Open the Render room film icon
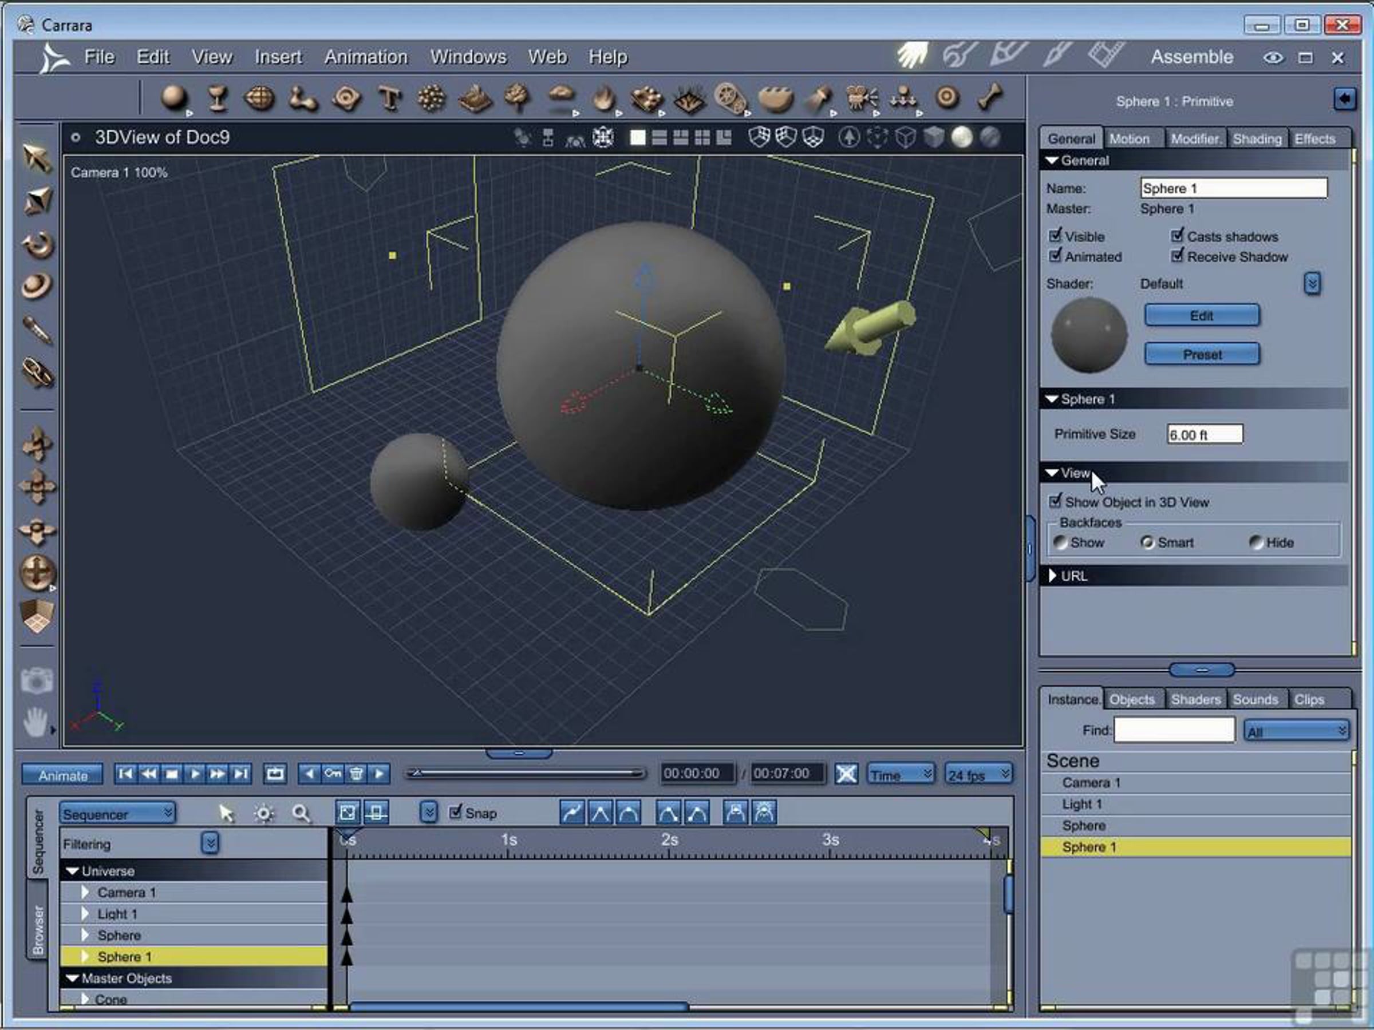The width and height of the screenshot is (1374, 1030). (1107, 54)
